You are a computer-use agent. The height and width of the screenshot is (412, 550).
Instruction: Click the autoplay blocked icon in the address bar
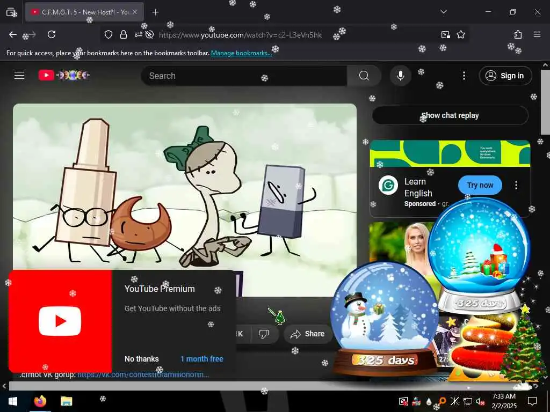149,34
